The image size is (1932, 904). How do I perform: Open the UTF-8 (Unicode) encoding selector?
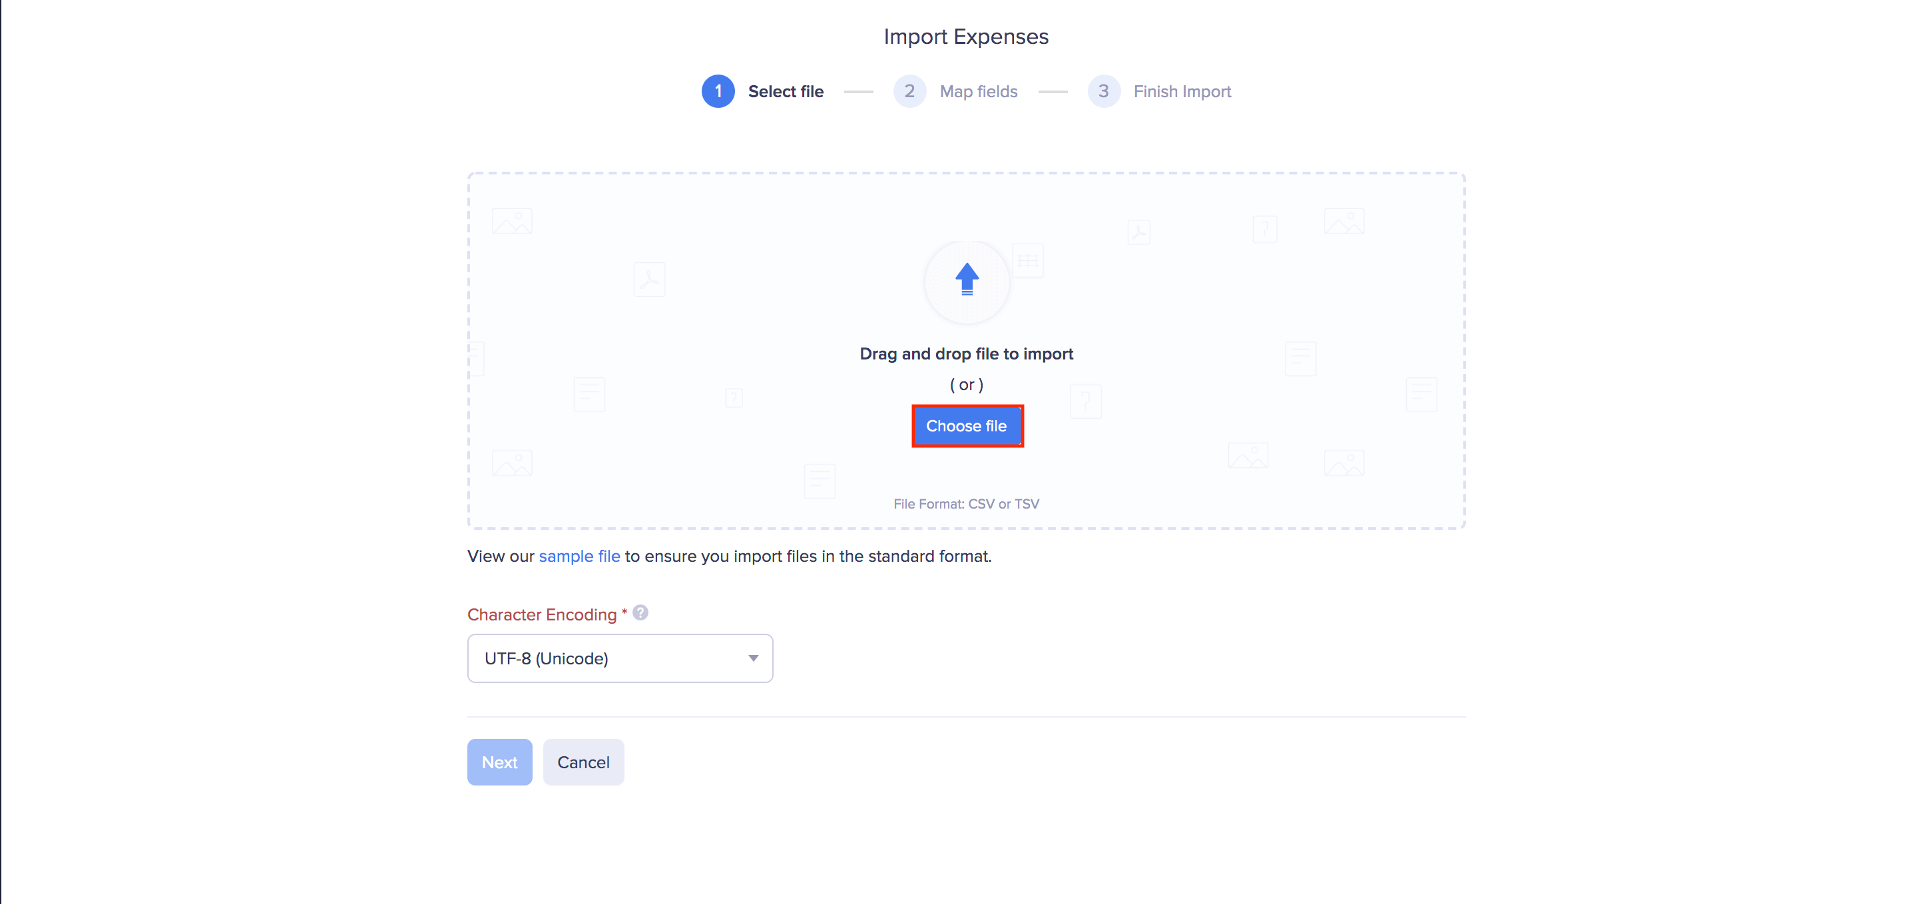click(x=620, y=658)
